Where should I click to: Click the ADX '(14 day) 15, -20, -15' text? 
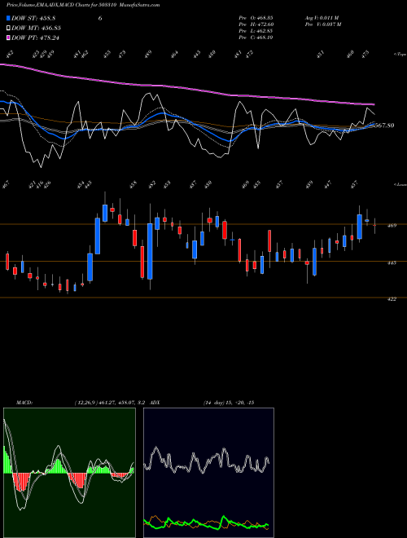229,403
